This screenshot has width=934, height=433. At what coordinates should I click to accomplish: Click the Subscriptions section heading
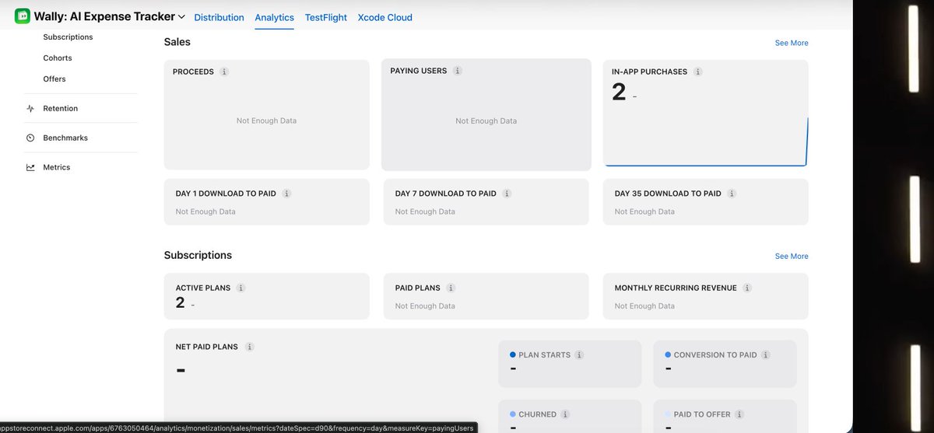point(198,255)
